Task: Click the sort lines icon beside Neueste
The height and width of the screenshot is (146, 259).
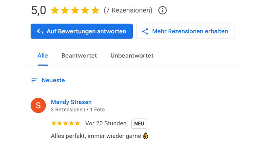Action: coord(34,80)
